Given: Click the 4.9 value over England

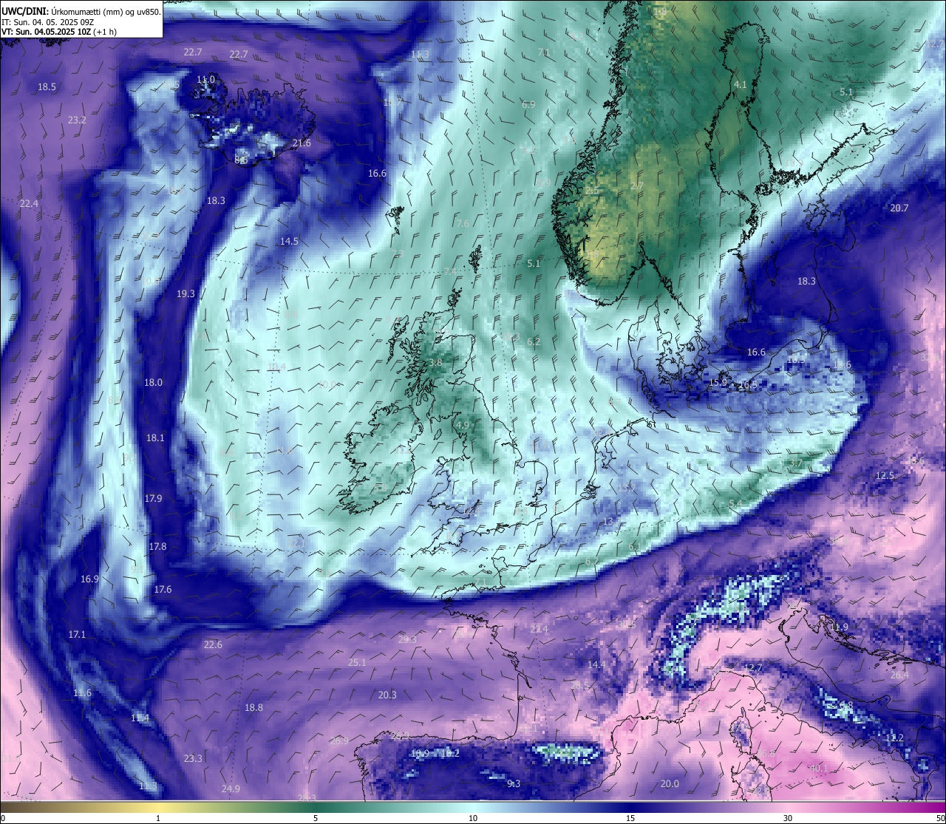Looking at the screenshot, I should [x=463, y=426].
